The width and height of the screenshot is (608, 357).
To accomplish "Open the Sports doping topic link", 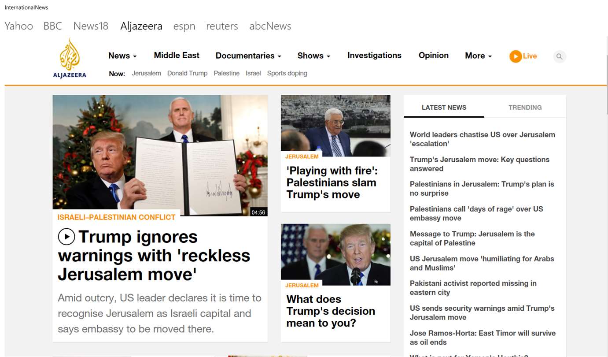I will pos(287,73).
